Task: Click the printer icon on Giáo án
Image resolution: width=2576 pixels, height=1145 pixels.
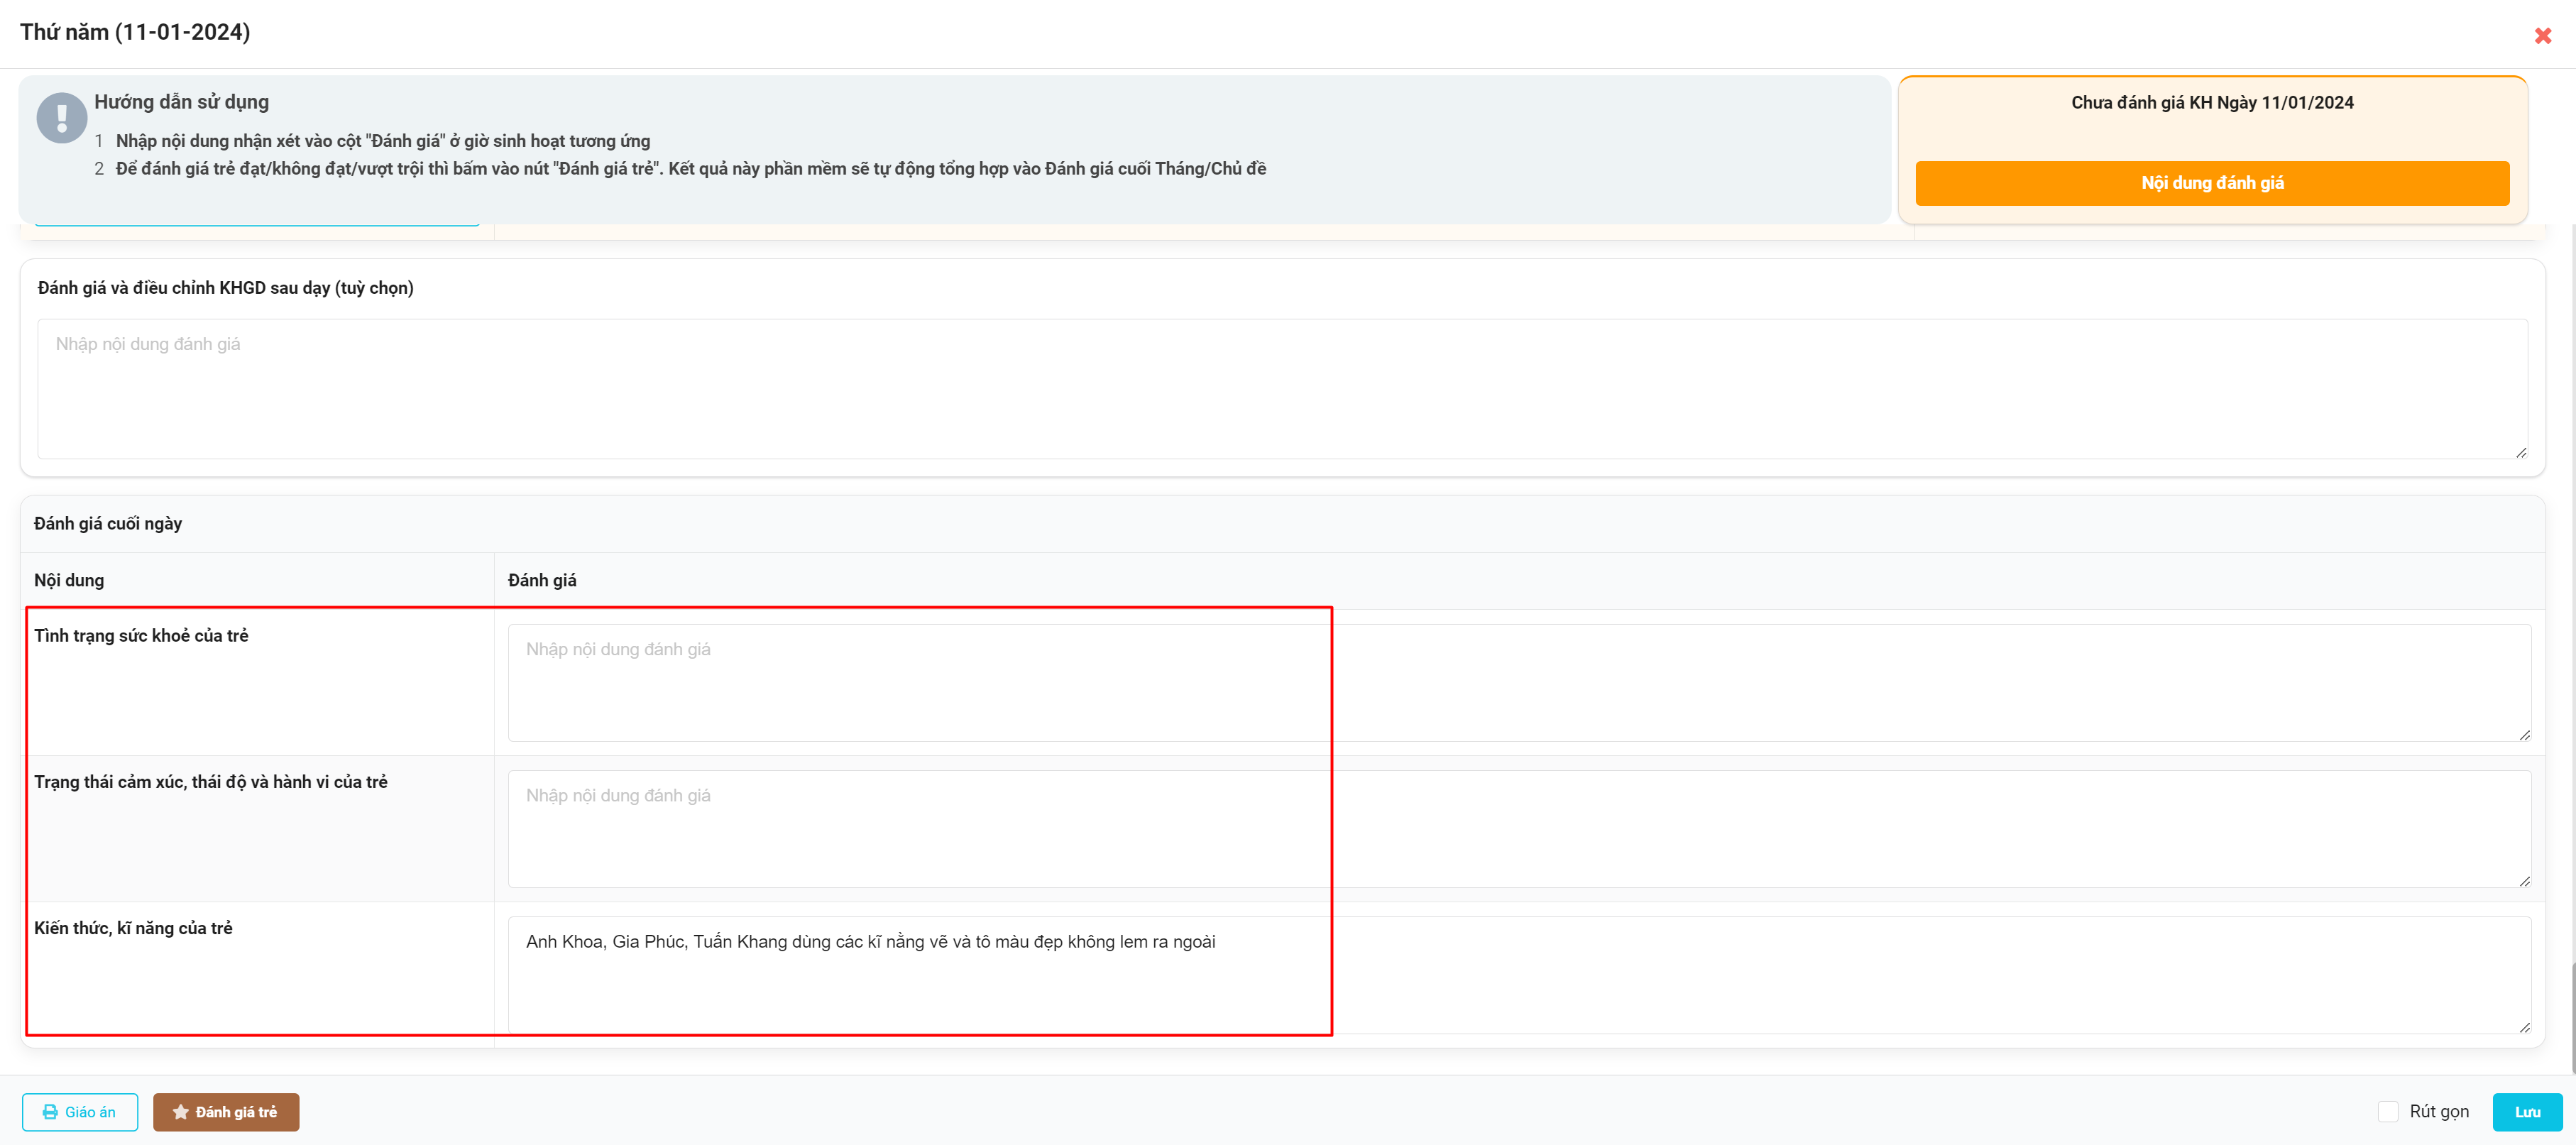Action: (50, 1112)
